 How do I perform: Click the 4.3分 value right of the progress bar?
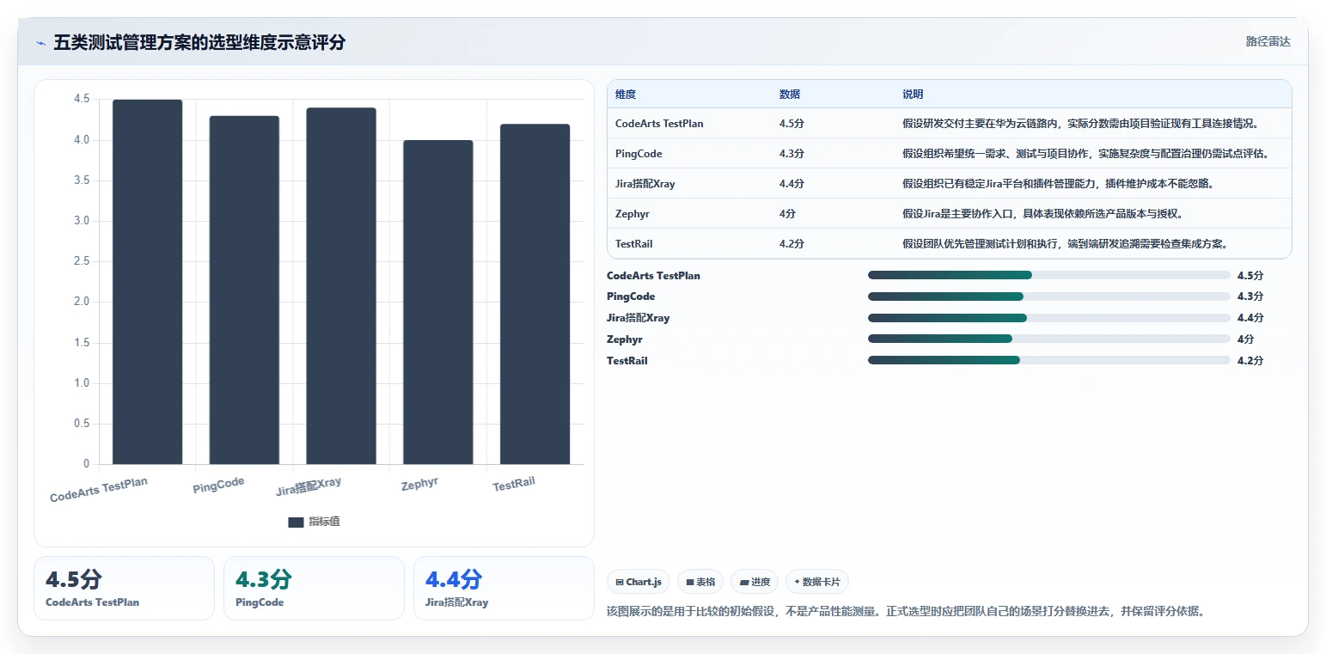coord(1250,296)
